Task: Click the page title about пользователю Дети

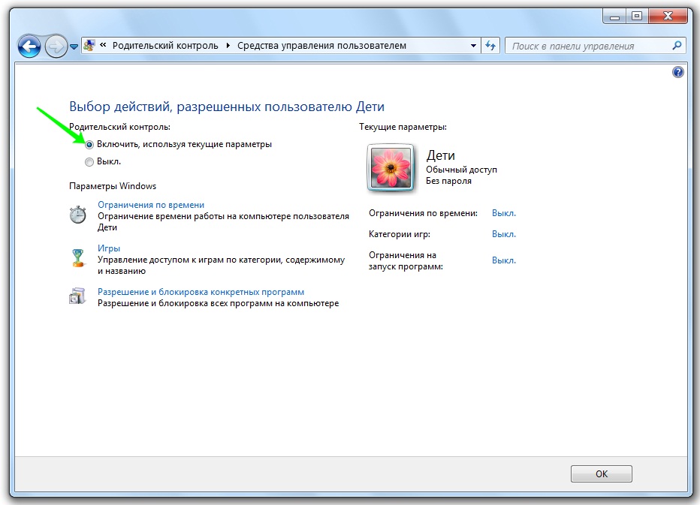Action: coord(227,107)
